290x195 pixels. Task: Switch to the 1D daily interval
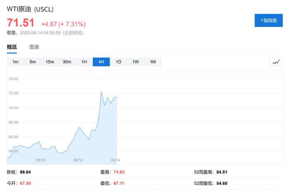[x=118, y=62]
